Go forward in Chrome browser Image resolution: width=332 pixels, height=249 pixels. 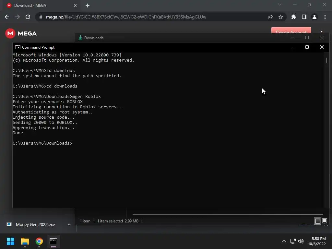pos(18,17)
